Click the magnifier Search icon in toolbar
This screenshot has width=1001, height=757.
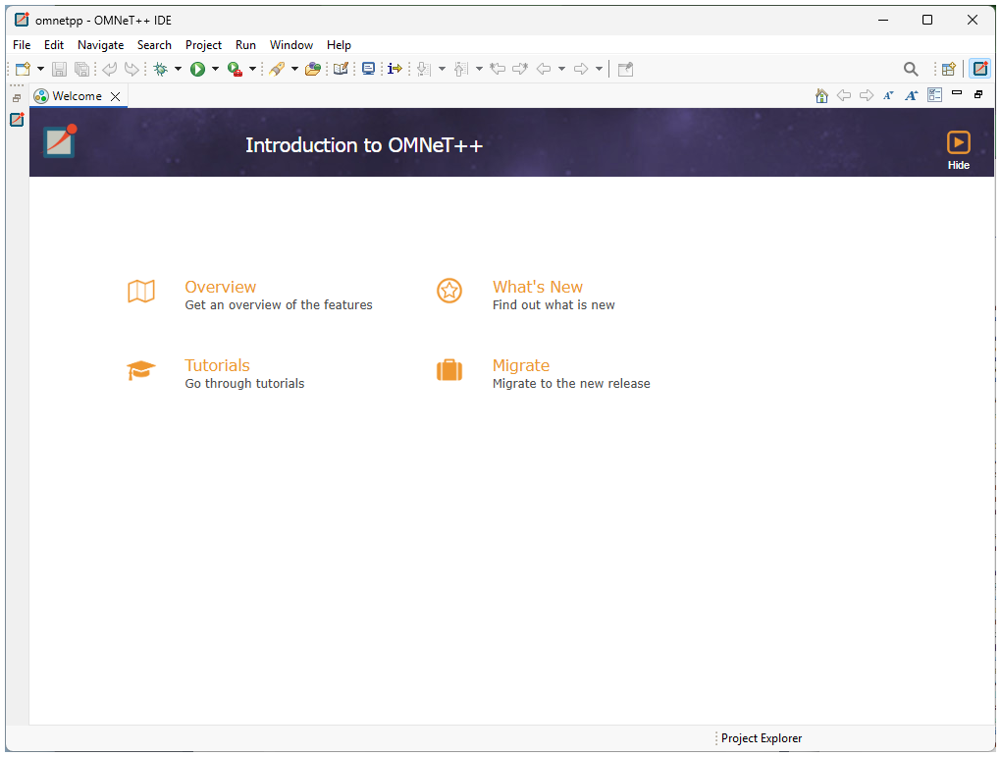(x=911, y=69)
